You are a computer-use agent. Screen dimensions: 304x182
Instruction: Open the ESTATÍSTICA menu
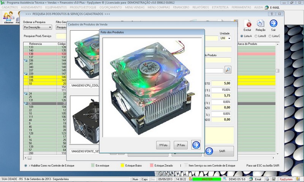tap(220, 7)
